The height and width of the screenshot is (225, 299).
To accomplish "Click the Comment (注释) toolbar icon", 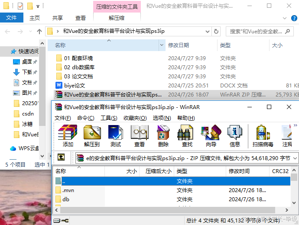I will (x=287, y=135).
